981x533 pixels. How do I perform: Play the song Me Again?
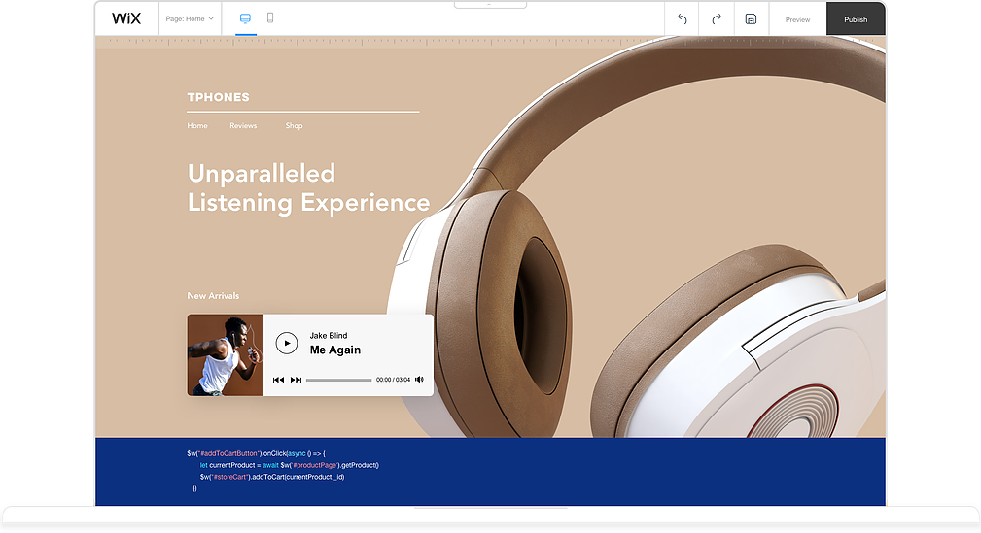click(x=286, y=343)
